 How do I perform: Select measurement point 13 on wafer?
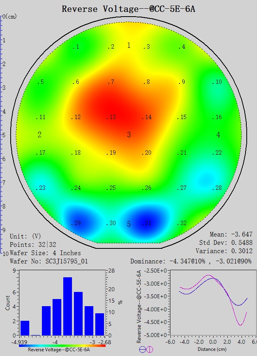111,117
